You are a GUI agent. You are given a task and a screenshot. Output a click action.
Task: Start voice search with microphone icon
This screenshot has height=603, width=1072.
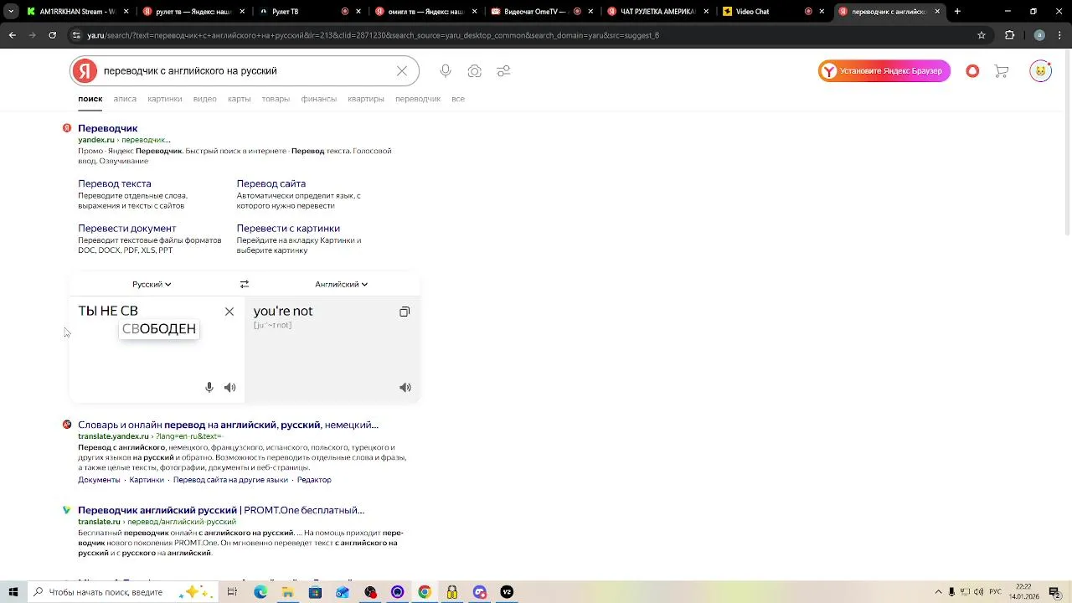tap(446, 71)
